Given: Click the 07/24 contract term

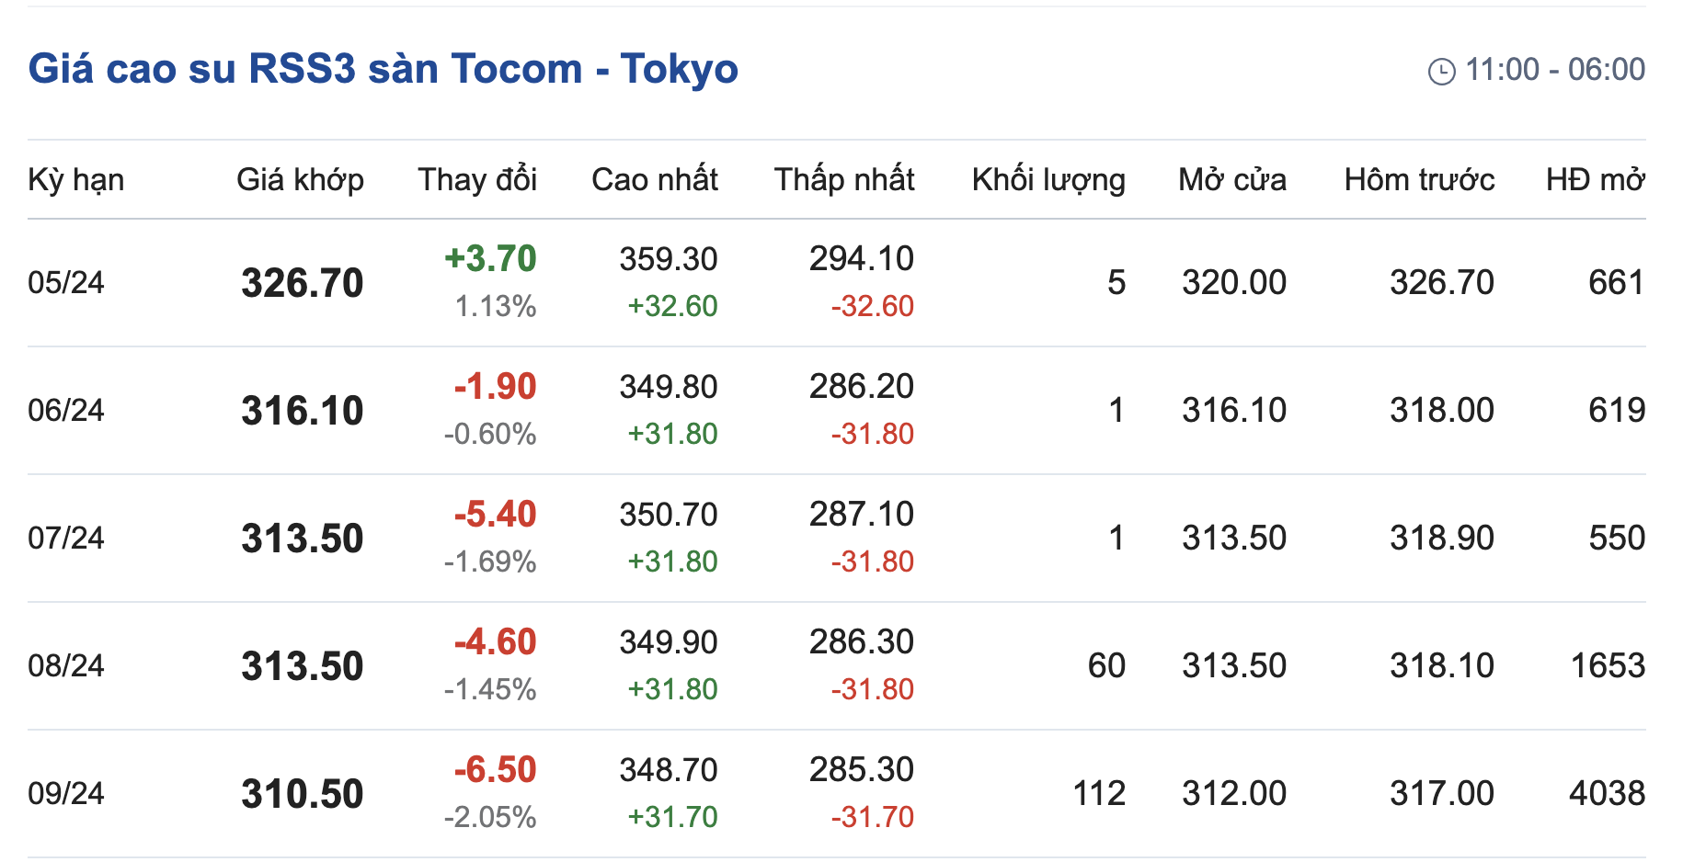Looking at the screenshot, I should [x=66, y=538].
